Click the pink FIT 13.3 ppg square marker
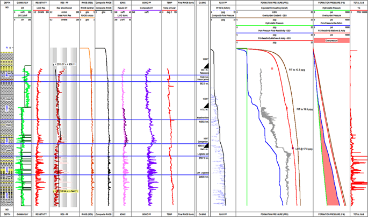 tap(272, 68)
